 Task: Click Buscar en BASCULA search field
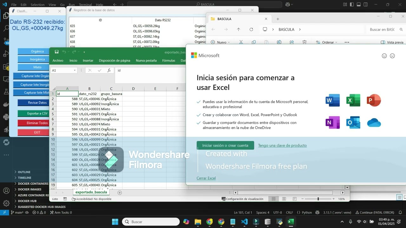click(385, 29)
